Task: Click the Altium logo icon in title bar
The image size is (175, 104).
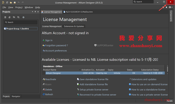Action: click(x=3, y=2)
